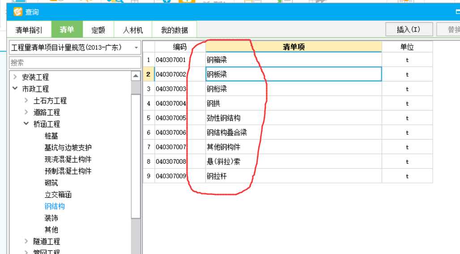460x254 pixels.
Task: Select 土石方工程 in the tree
Action: (50, 101)
